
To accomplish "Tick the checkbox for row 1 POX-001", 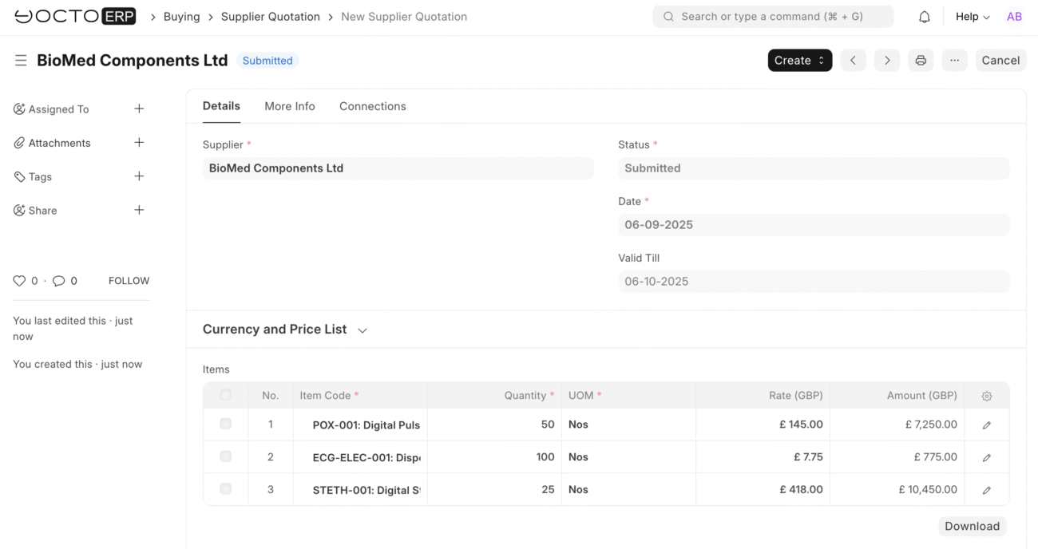I will 225,424.
